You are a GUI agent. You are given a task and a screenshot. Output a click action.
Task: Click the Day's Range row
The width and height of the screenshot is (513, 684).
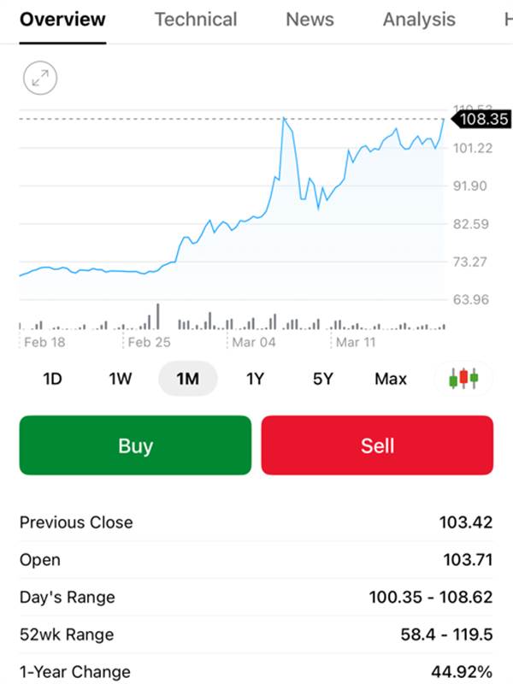tap(256, 597)
